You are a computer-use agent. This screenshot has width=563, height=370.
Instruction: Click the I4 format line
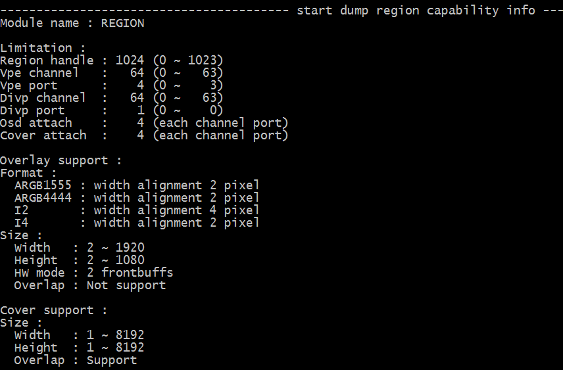(137, 223)
